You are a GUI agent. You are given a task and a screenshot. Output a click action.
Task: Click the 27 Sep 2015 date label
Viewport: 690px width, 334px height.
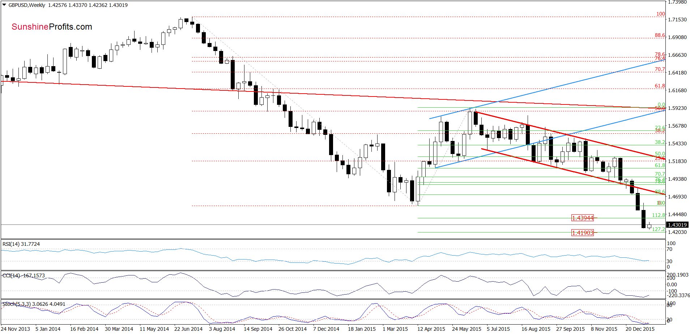(570, 329)
